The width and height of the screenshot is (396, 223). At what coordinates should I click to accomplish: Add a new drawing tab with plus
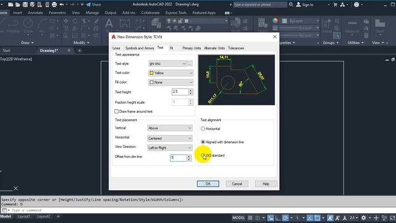79,51
